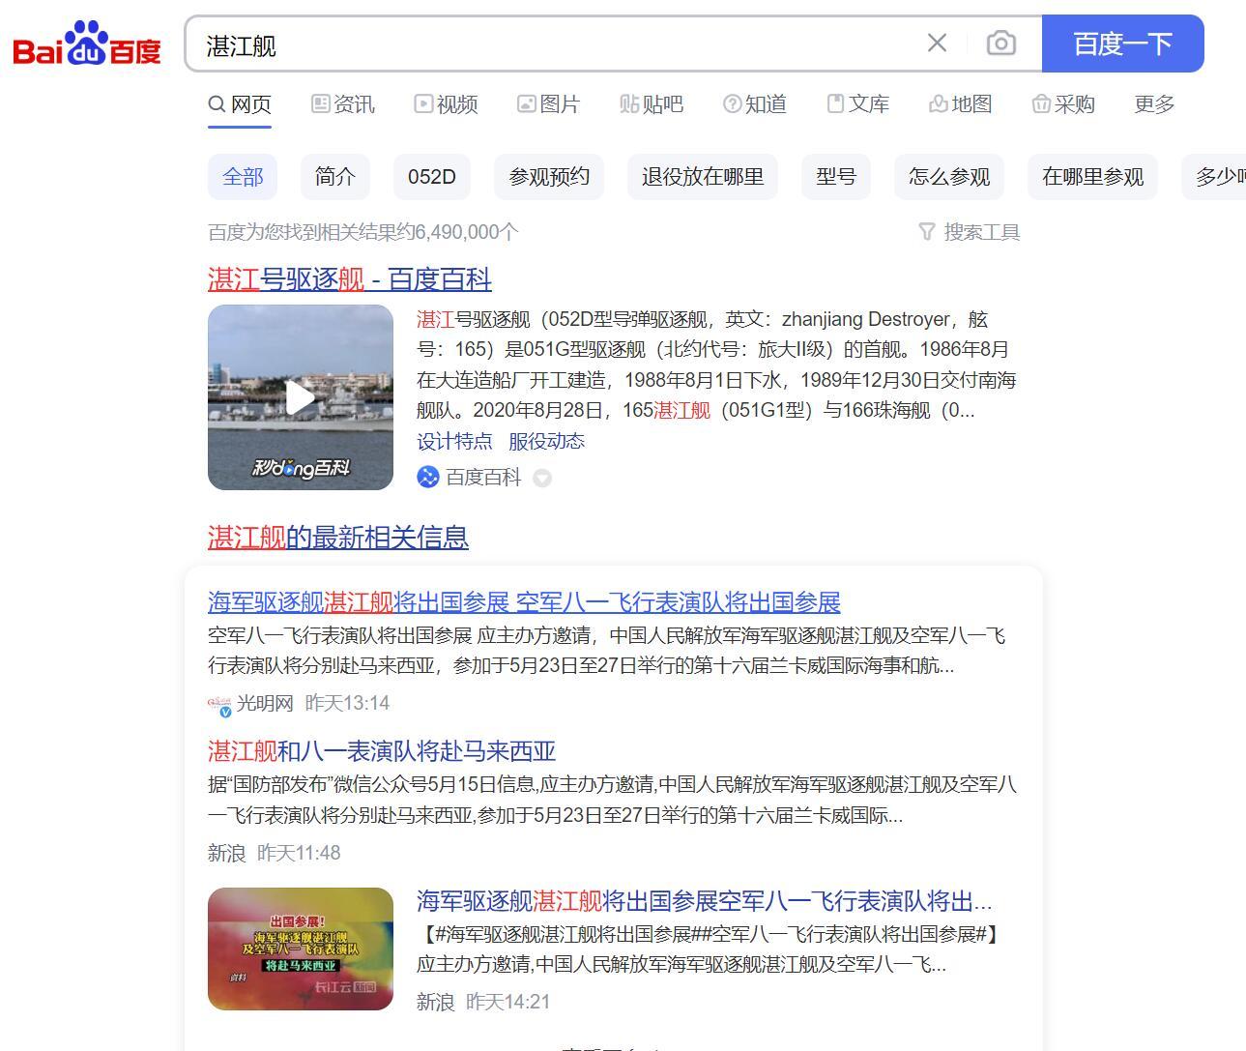The width and height of the screenshot is (1246, 1051).
Task: Expand the 更多 menu
Action: (1154, 103)
